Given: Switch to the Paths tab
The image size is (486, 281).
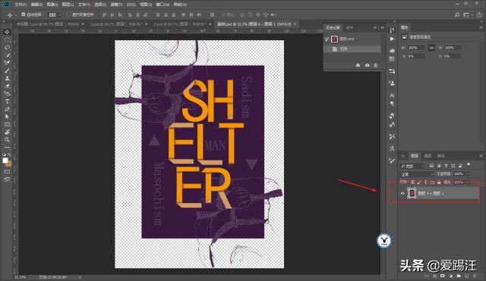Looking at the screenshot, I should point(440,156).
